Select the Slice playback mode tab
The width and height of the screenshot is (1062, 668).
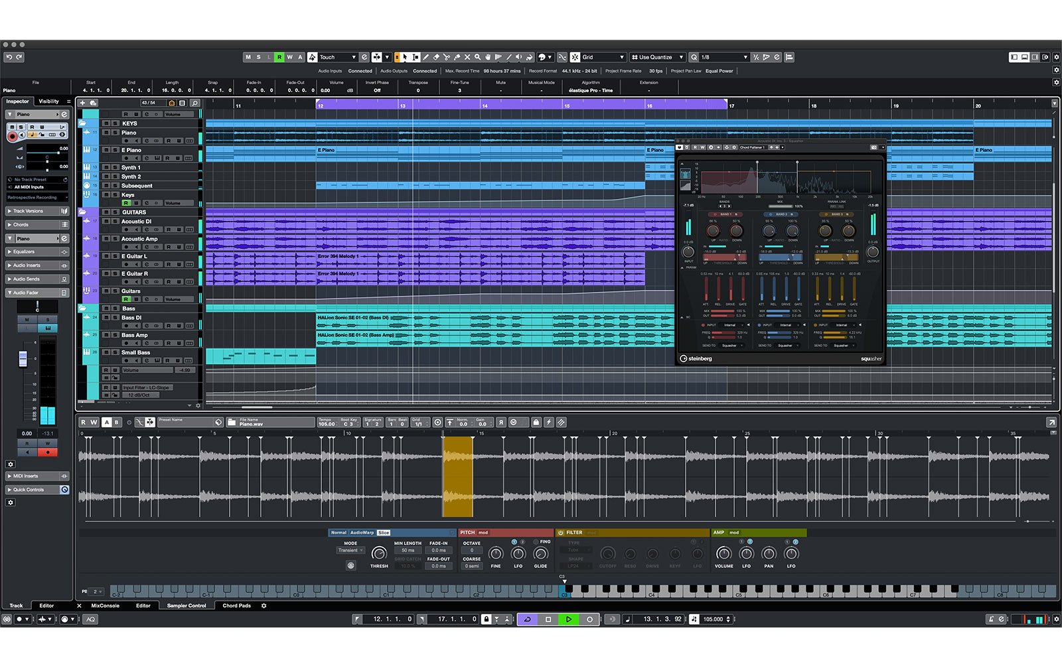tap(384, 533)
